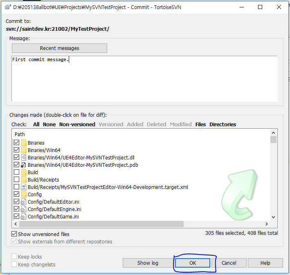Check the Build/Receipts checkbox

pyautogui.click(x=16, y=180)
